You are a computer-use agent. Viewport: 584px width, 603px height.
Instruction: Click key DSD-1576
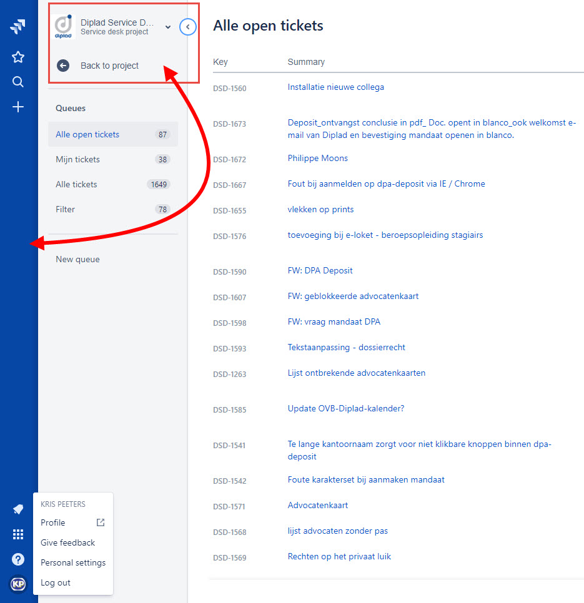tap(230, 236)
